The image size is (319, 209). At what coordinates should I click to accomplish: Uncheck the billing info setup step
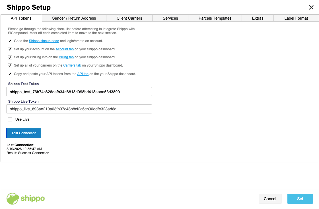[x=10, y=57]
